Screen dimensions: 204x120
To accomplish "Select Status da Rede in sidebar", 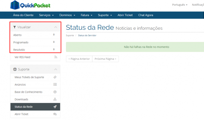I will pyautogui.click(x=35, y=107).
